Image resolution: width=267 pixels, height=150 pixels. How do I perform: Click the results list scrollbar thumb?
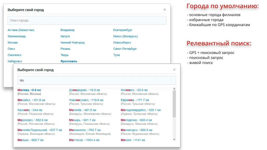coord(174,104)
